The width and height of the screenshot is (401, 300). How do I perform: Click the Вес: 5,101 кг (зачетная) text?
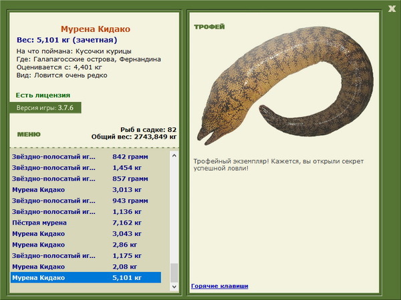coord(67,40)
